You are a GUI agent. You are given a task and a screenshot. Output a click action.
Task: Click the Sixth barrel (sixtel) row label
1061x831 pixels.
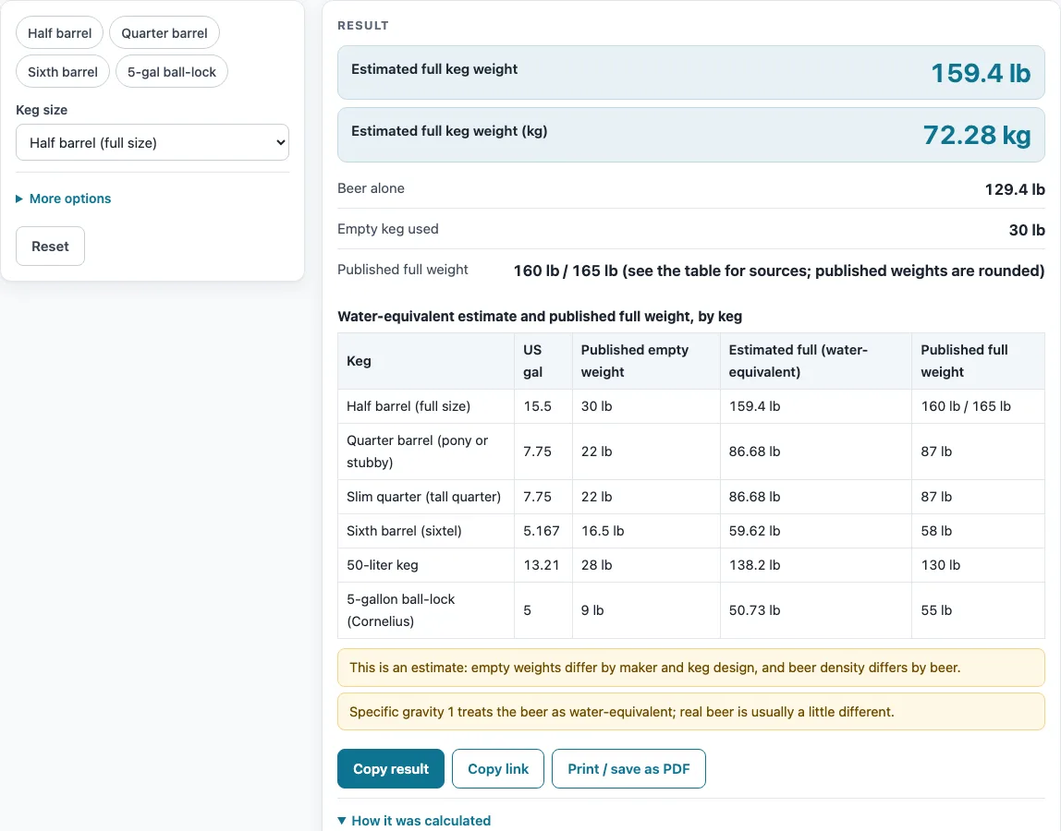pyautogui.click(x=404, y=531)
